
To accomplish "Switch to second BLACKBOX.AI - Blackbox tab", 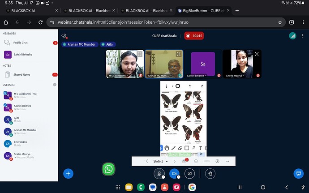I will pos(89,11).
